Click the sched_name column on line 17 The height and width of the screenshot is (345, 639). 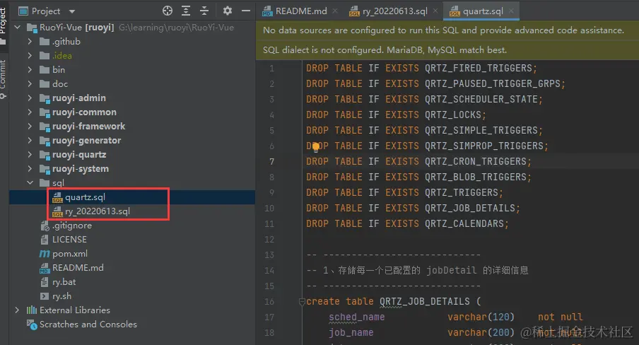pyautogui.click(x=356, y=317)
